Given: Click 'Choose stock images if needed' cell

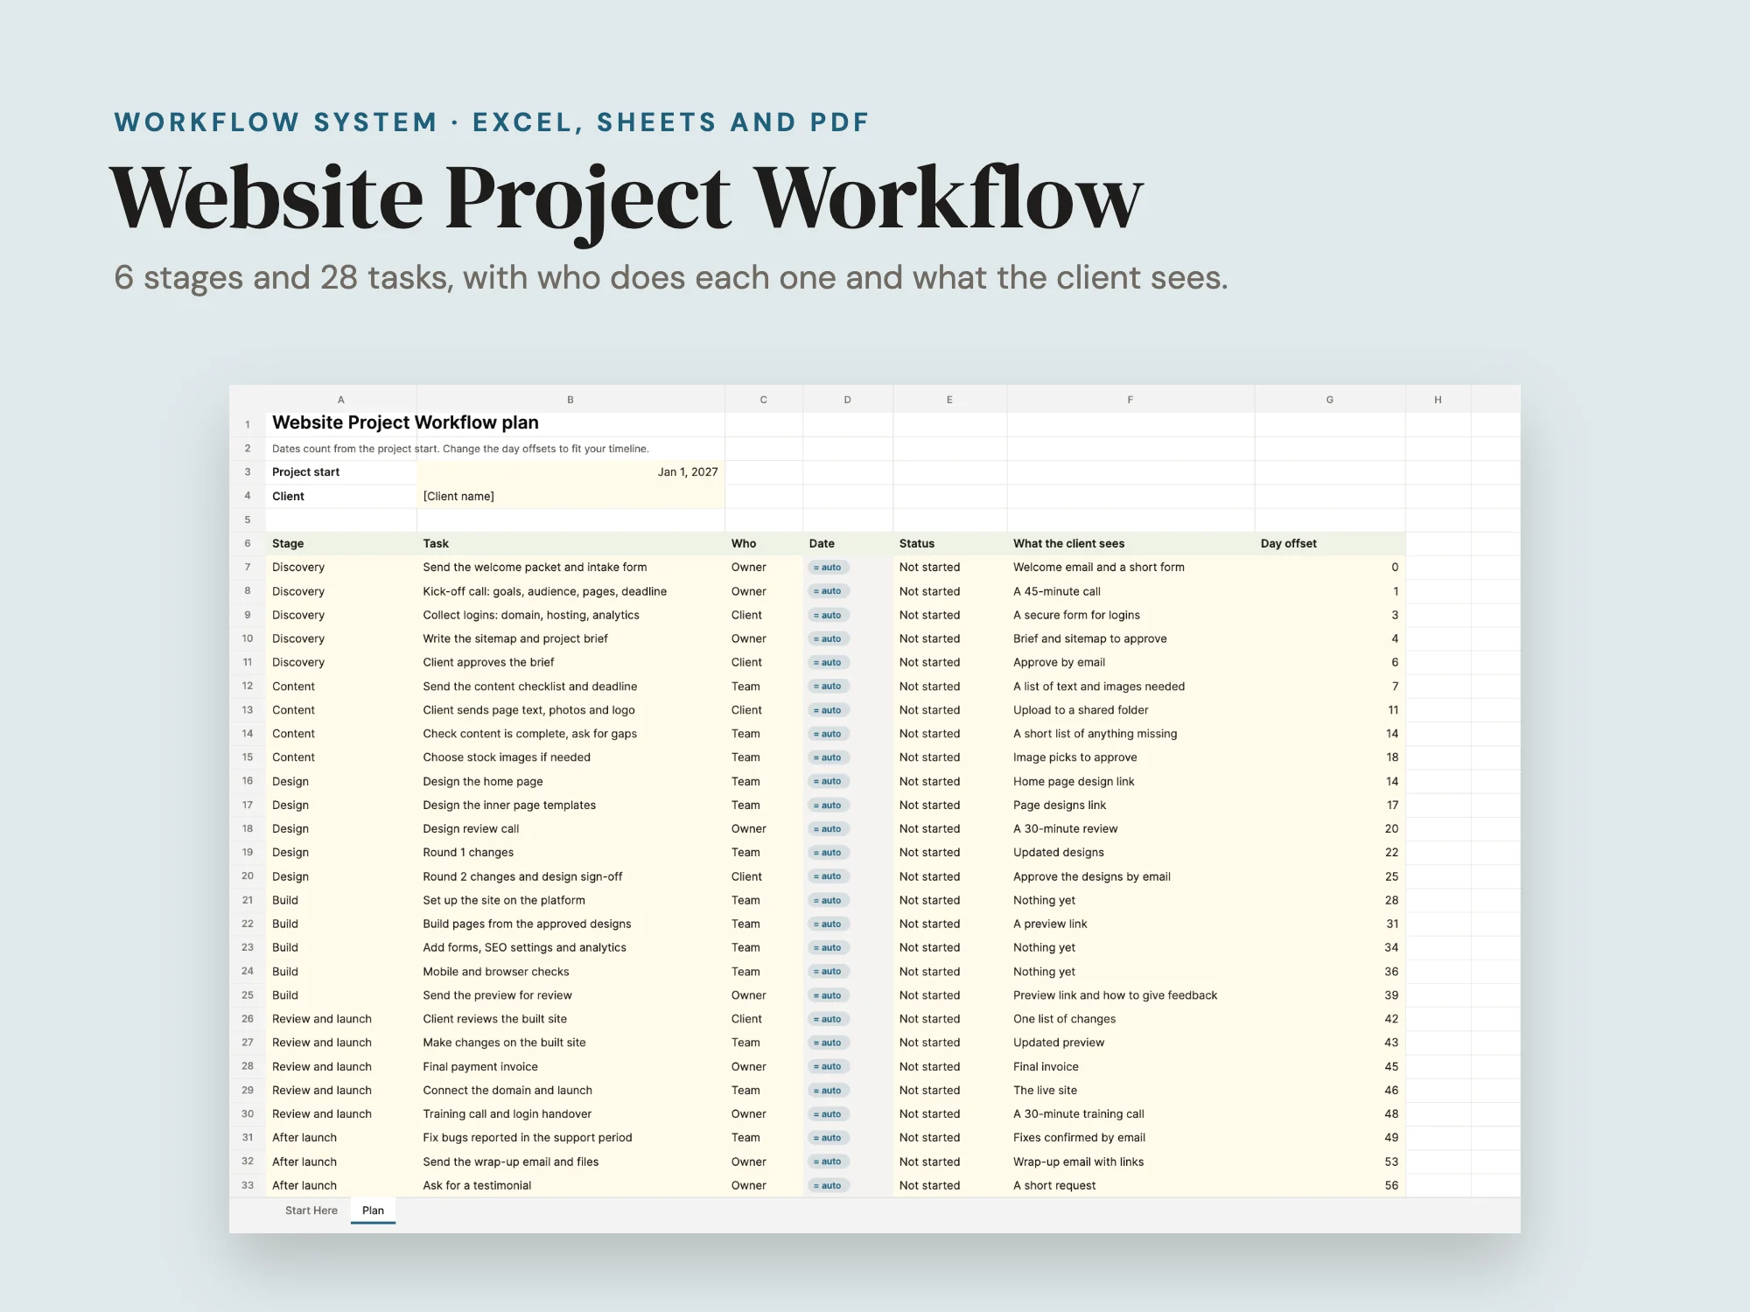Looking at the screenshot, I should click(x=570, y=757).
